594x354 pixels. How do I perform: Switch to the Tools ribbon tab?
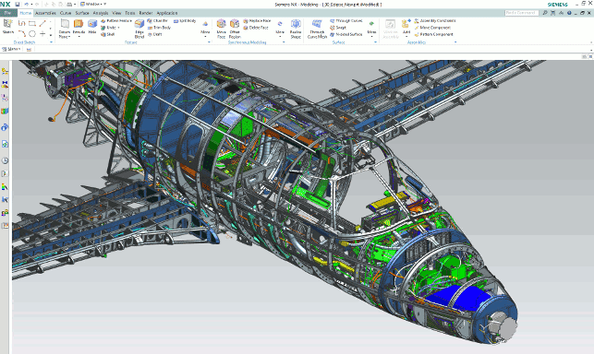[x=130, y=13]
